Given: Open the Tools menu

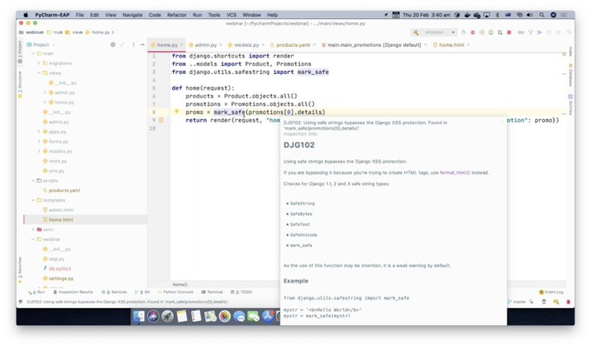Looking at the screenshot, I should click(214, 15).
